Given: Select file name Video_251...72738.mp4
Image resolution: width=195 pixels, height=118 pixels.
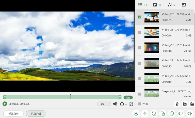Looking at the screenshot, I should click(176, 14).
